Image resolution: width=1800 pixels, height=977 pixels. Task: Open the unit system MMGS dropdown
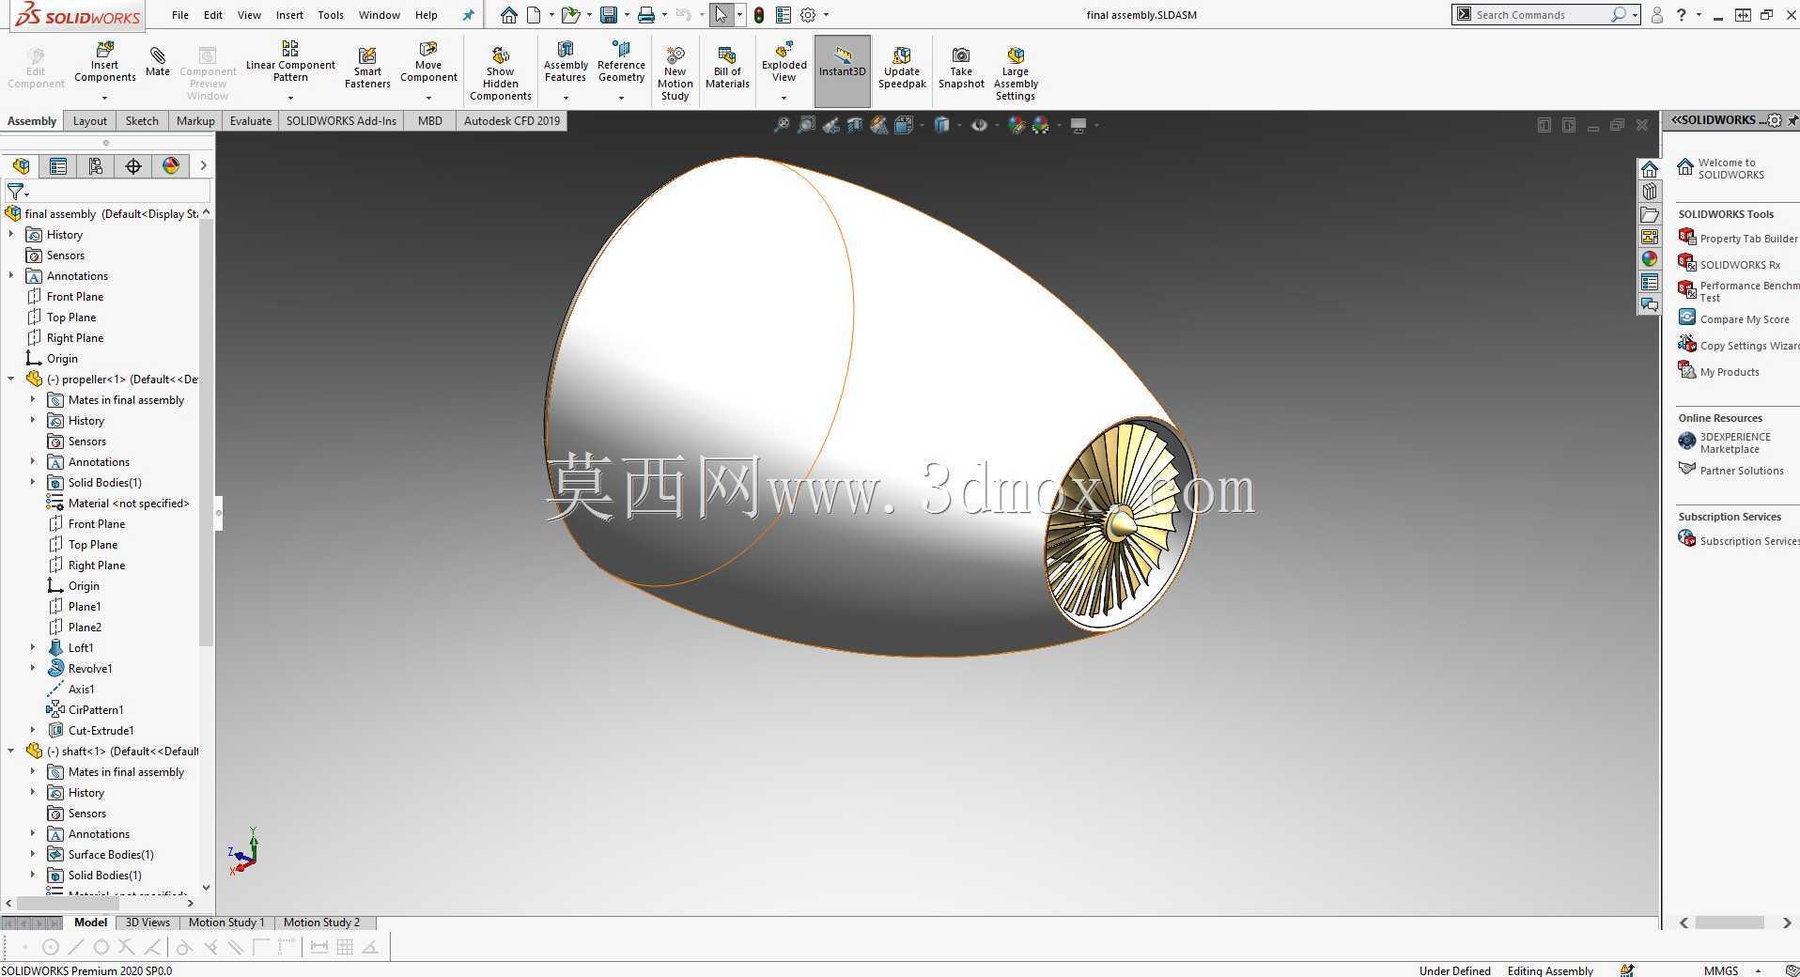coord(1758,970)
